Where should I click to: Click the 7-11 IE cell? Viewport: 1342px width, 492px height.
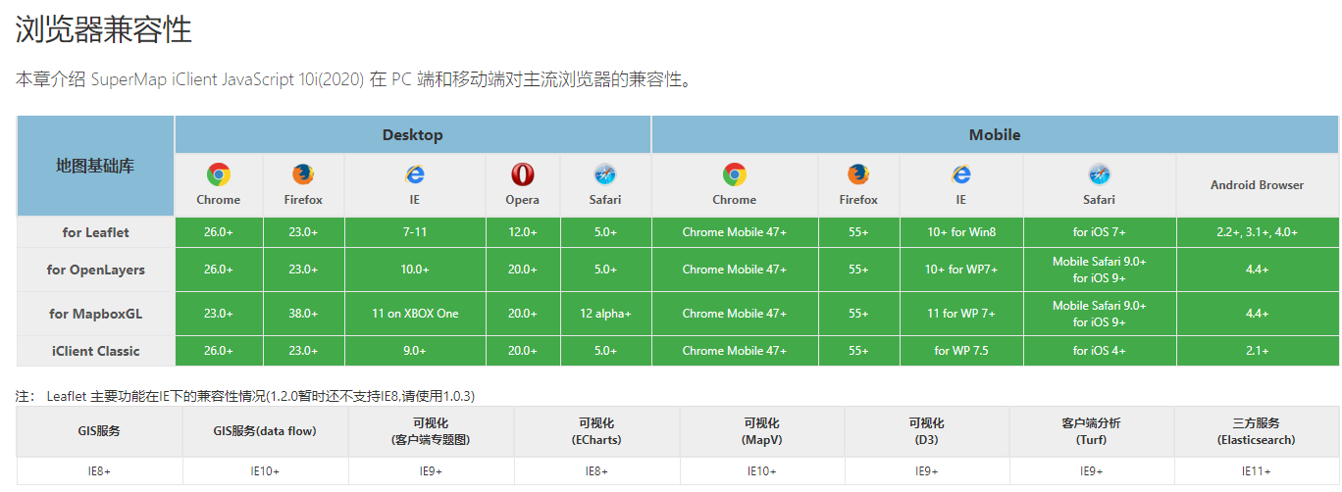tap(414, 232)
